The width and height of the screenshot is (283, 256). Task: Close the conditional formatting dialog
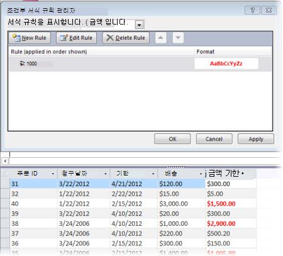click(269, 10)
